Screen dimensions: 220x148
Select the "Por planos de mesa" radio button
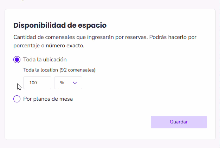coord(17,99)
